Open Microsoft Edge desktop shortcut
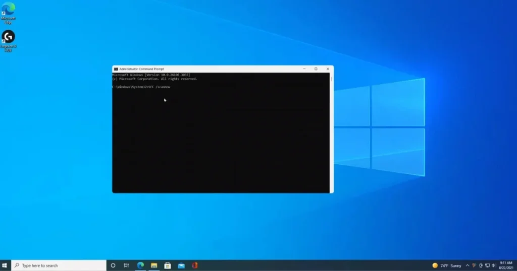 tap(8, 10)
